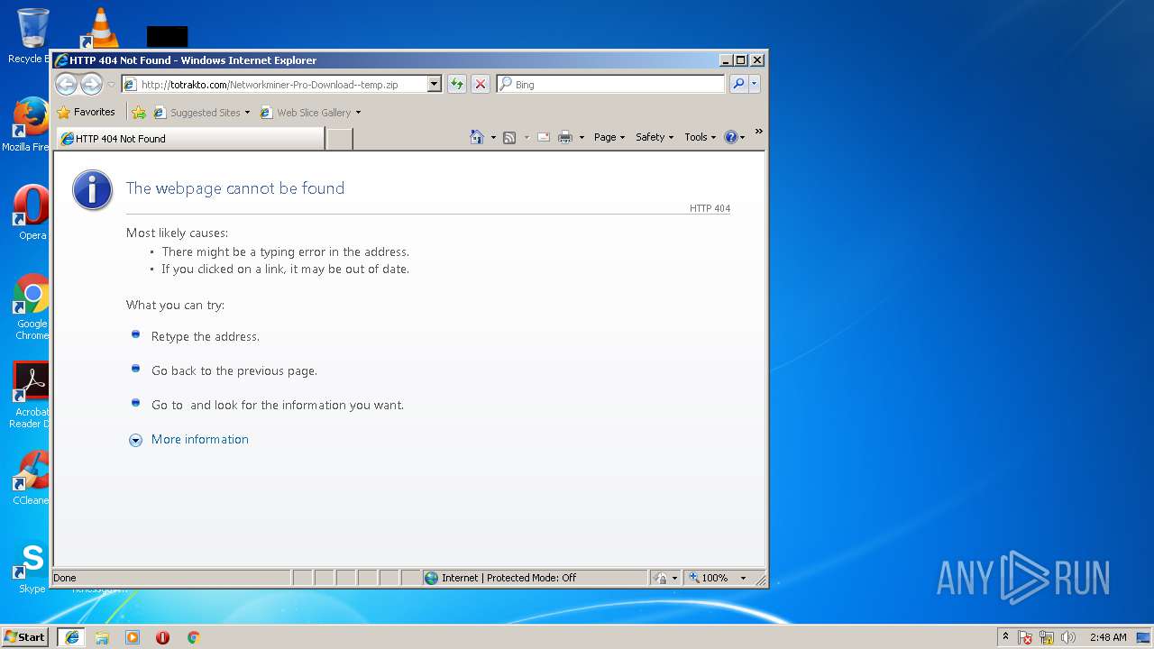Viewport: 1154px width, 649px height.
Task: Open Opera desktop icon
Action: point(31,213)
